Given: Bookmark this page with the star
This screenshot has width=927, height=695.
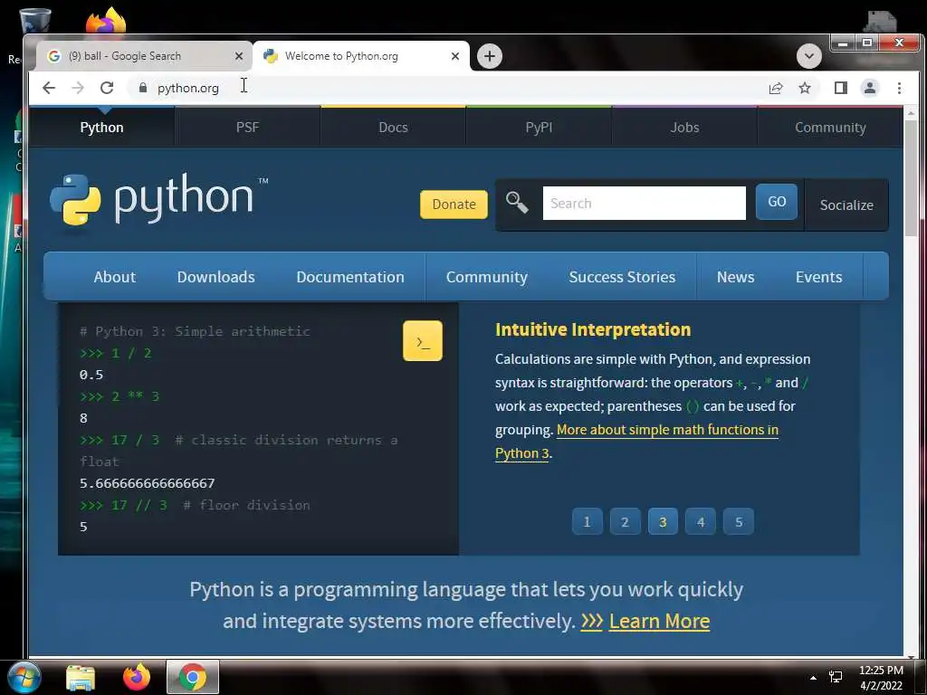Looking at the screenshot, I should [805, 88].
